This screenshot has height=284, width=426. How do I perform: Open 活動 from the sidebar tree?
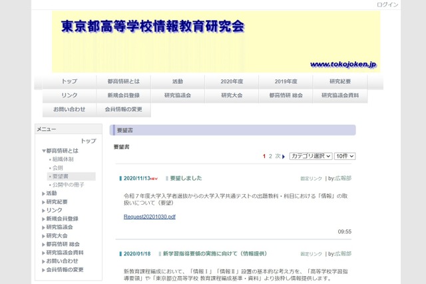coord(51,193)
